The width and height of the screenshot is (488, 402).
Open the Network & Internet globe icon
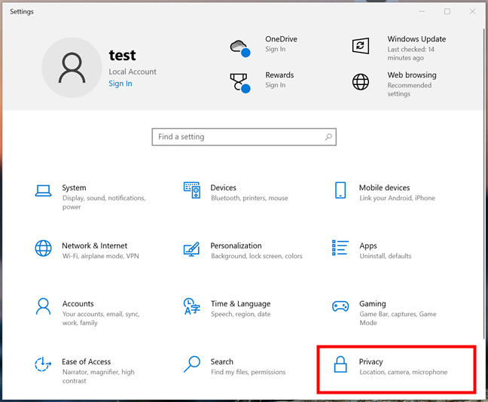(43, 248)
